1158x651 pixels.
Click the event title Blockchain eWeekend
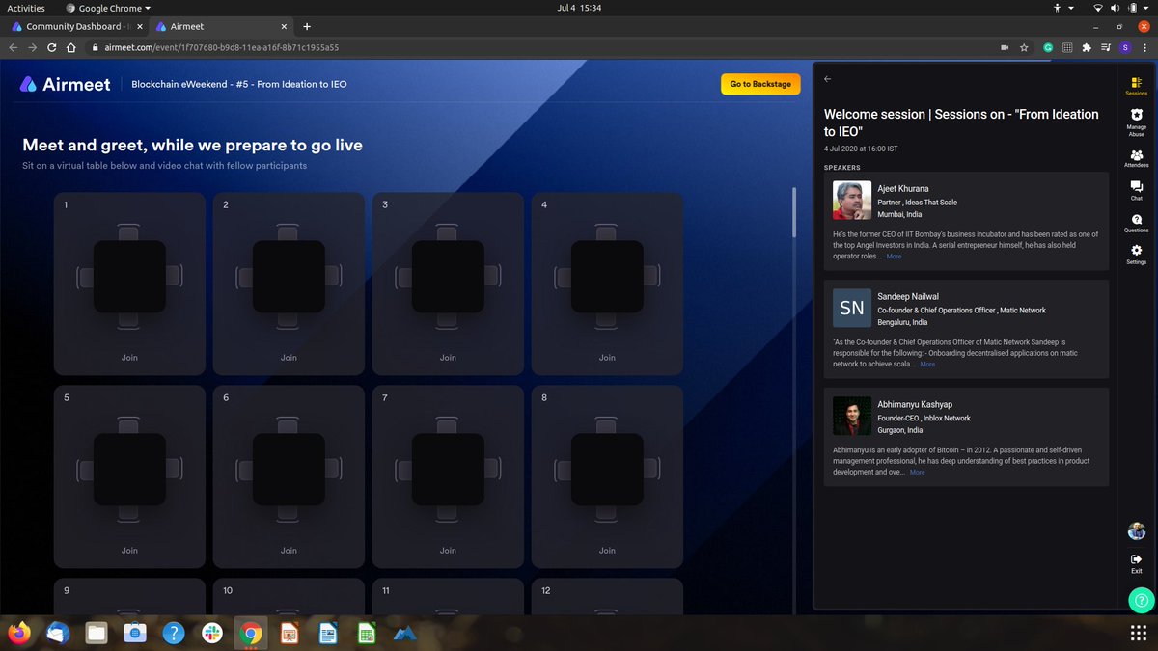tap(239, 84)
